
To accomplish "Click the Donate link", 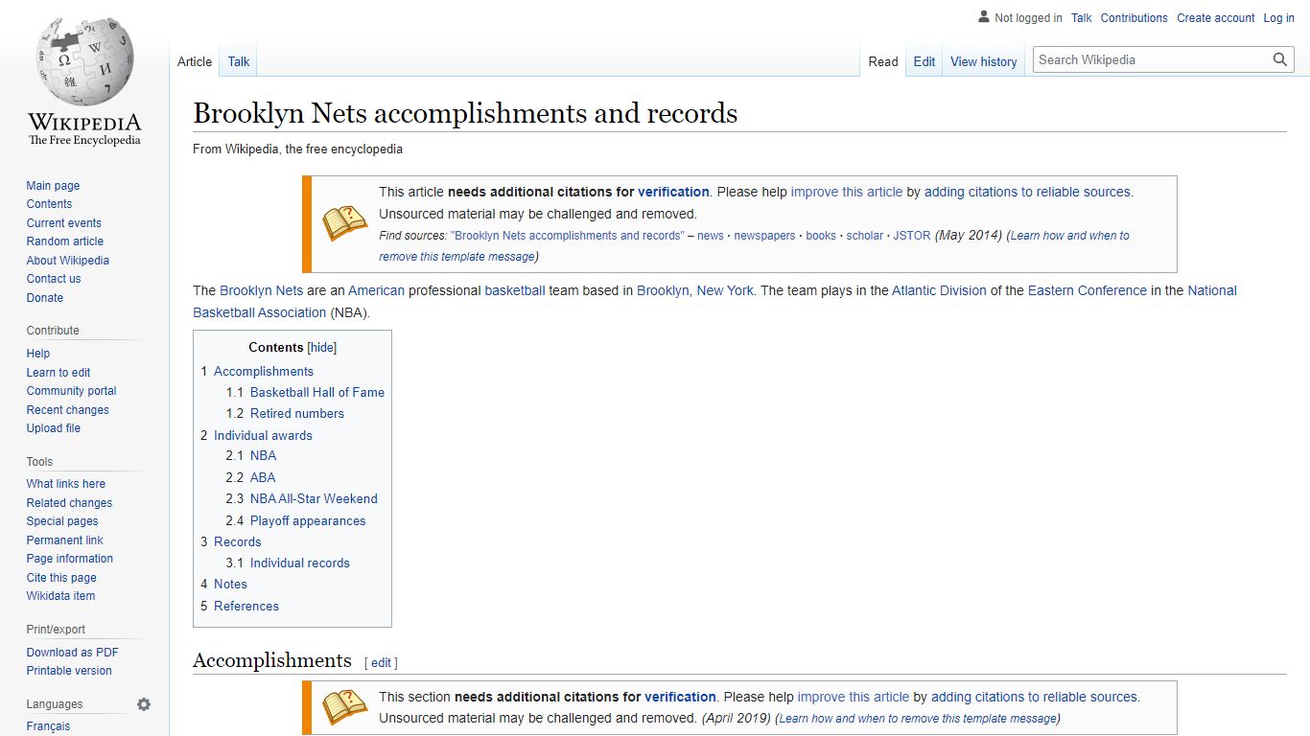I will [45, 298].
